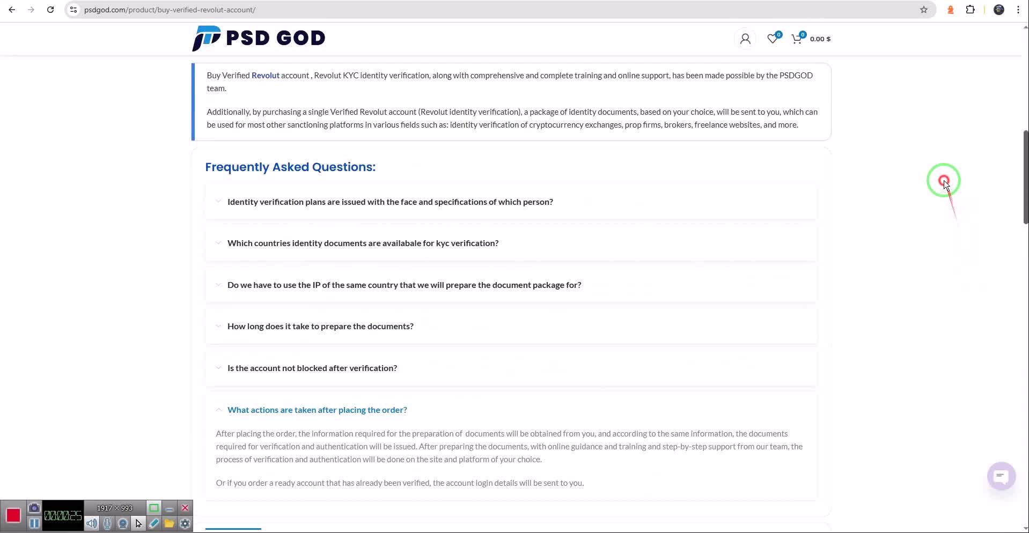Viewport: 1029px width, 533px height.
Task: Click the line 'Or if you order a ready account'
Action: click(x=400, y=483)
